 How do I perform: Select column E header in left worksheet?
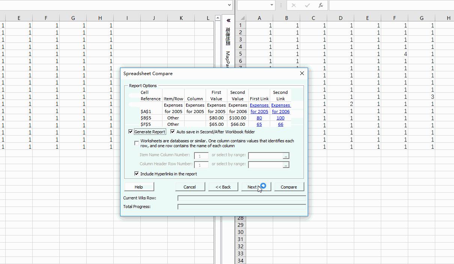coord(19,18)
